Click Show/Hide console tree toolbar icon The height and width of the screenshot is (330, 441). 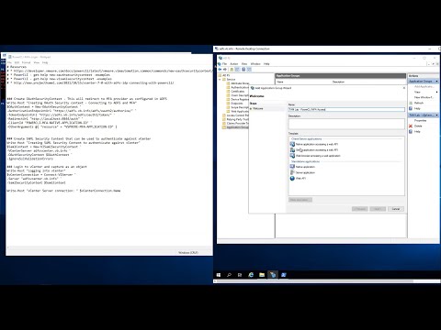point(237,70)
